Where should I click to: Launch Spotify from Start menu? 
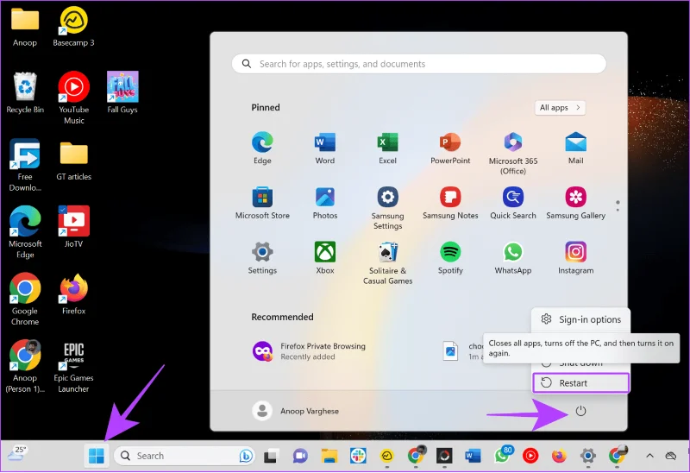coord(450,258)
